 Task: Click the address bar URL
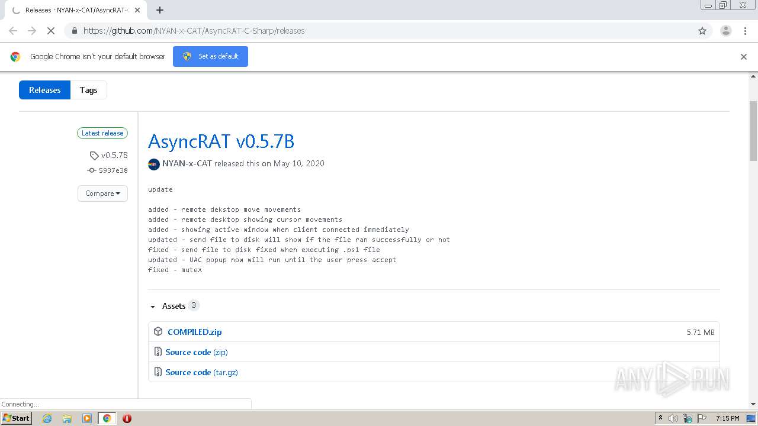(194, 31)
